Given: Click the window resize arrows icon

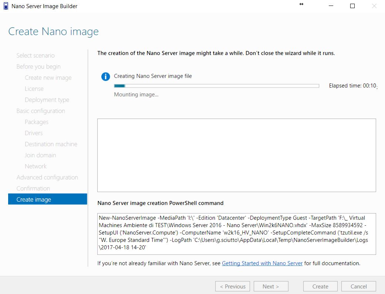Looking at the screenshot, I should [301, 4].
